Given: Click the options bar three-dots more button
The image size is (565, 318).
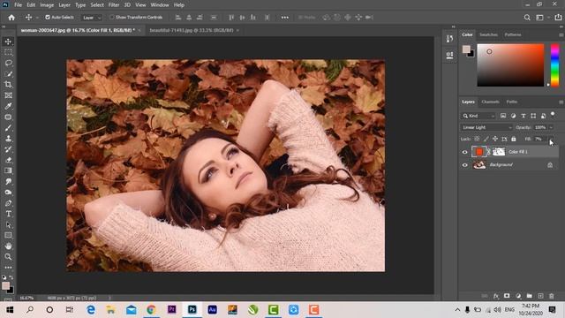Looking at the screenshot, I should [x=284, y=18].
